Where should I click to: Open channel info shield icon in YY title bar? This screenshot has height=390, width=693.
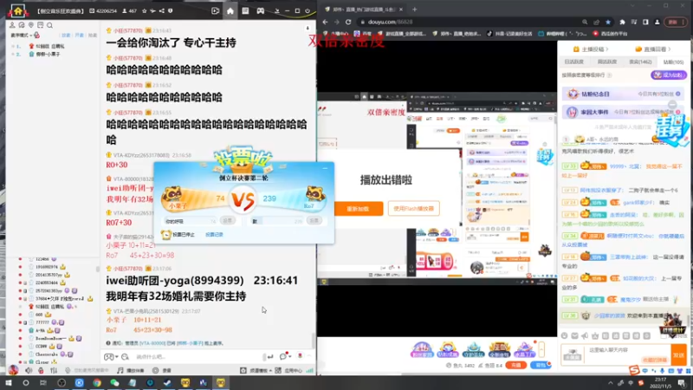click(170, 11)
